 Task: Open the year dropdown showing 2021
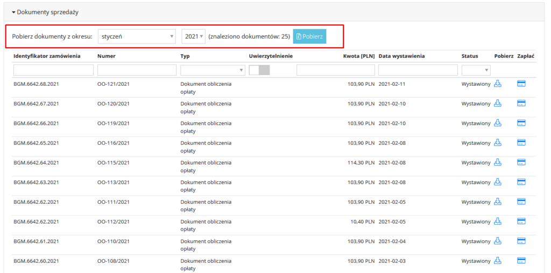(x=193, y=36)
